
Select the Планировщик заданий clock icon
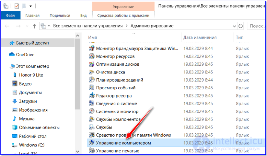92,80
